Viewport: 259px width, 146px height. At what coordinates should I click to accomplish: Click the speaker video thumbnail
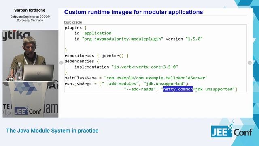point(30,74)
